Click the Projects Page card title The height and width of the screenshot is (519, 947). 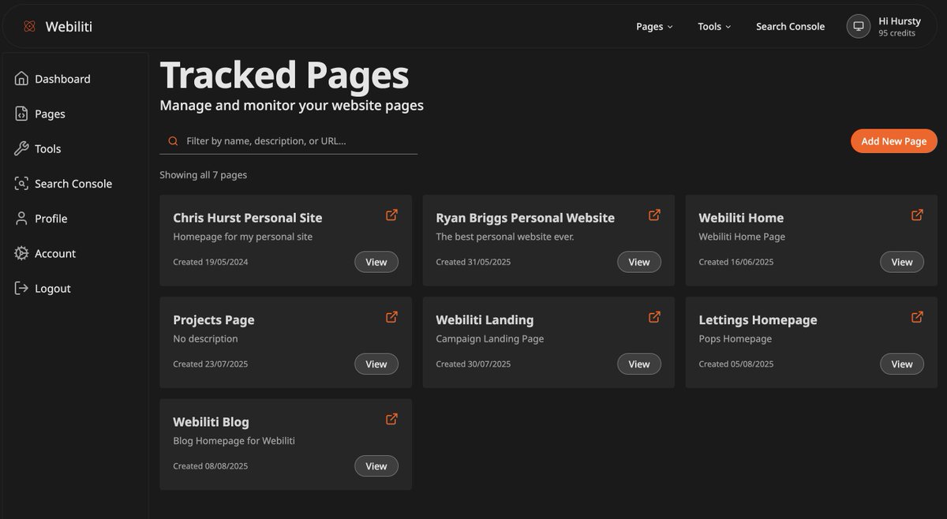pos(214,319)
